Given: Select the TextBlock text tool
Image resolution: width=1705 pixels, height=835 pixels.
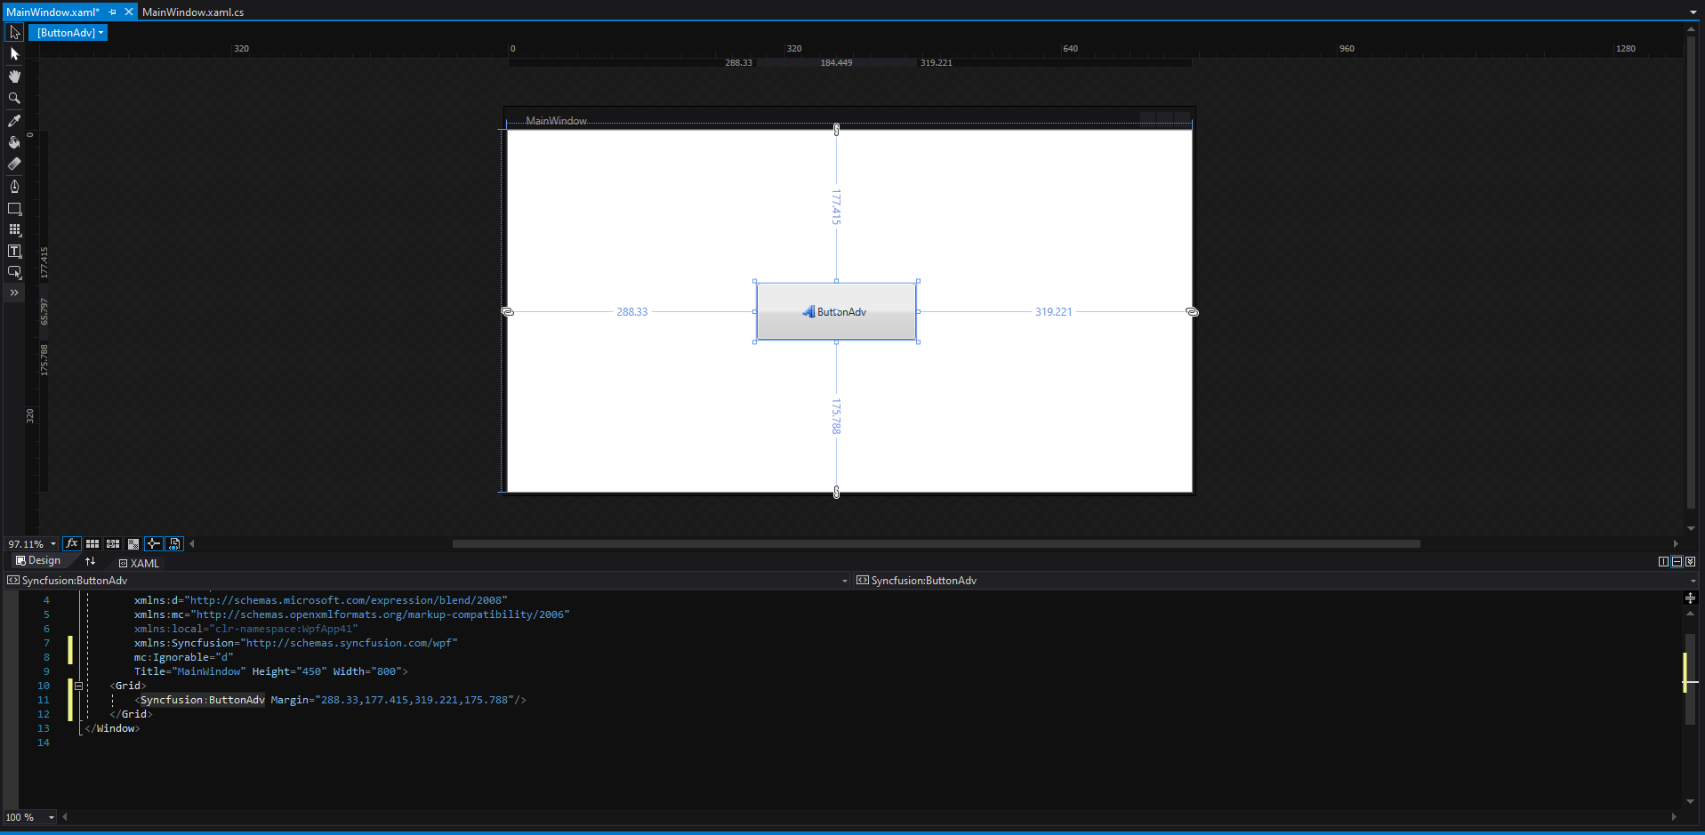Looking at the screenshot, I should [14, 252].
